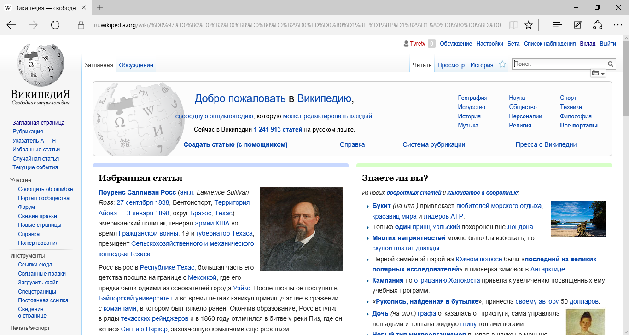Image resolution: width=629 pixels, height=335 pixels.
Task: Make a web note
Action: pyautogui.click(x=577, y=25)
